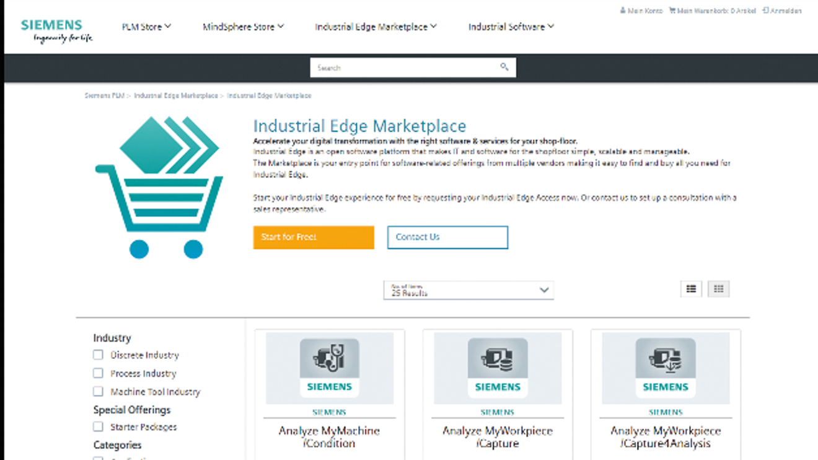Expand the Industrial Software menu
818x460 pixels.
(511, 27)
